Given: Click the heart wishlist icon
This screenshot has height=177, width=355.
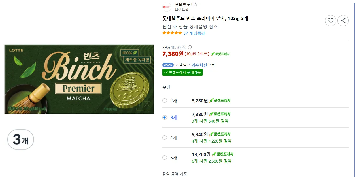Looking at the screenshot, I should tap(330, 21).
